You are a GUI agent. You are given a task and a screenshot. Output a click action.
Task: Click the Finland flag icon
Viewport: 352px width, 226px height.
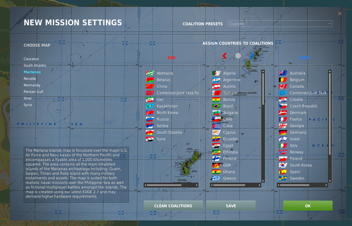pos(216,158)
